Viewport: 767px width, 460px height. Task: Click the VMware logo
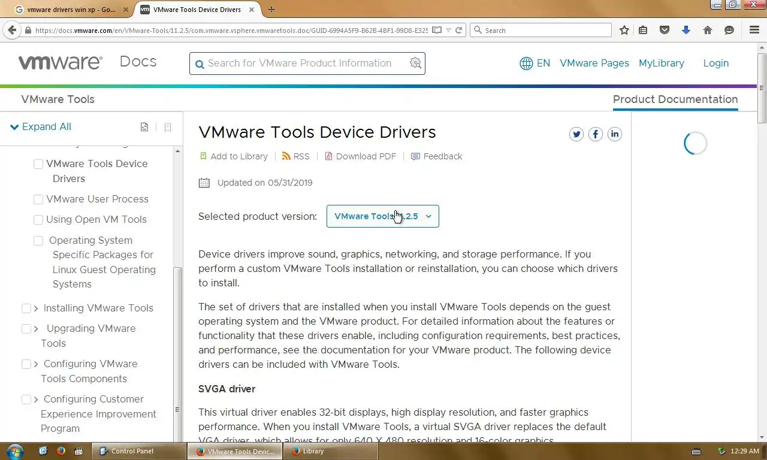pos(60,62)
